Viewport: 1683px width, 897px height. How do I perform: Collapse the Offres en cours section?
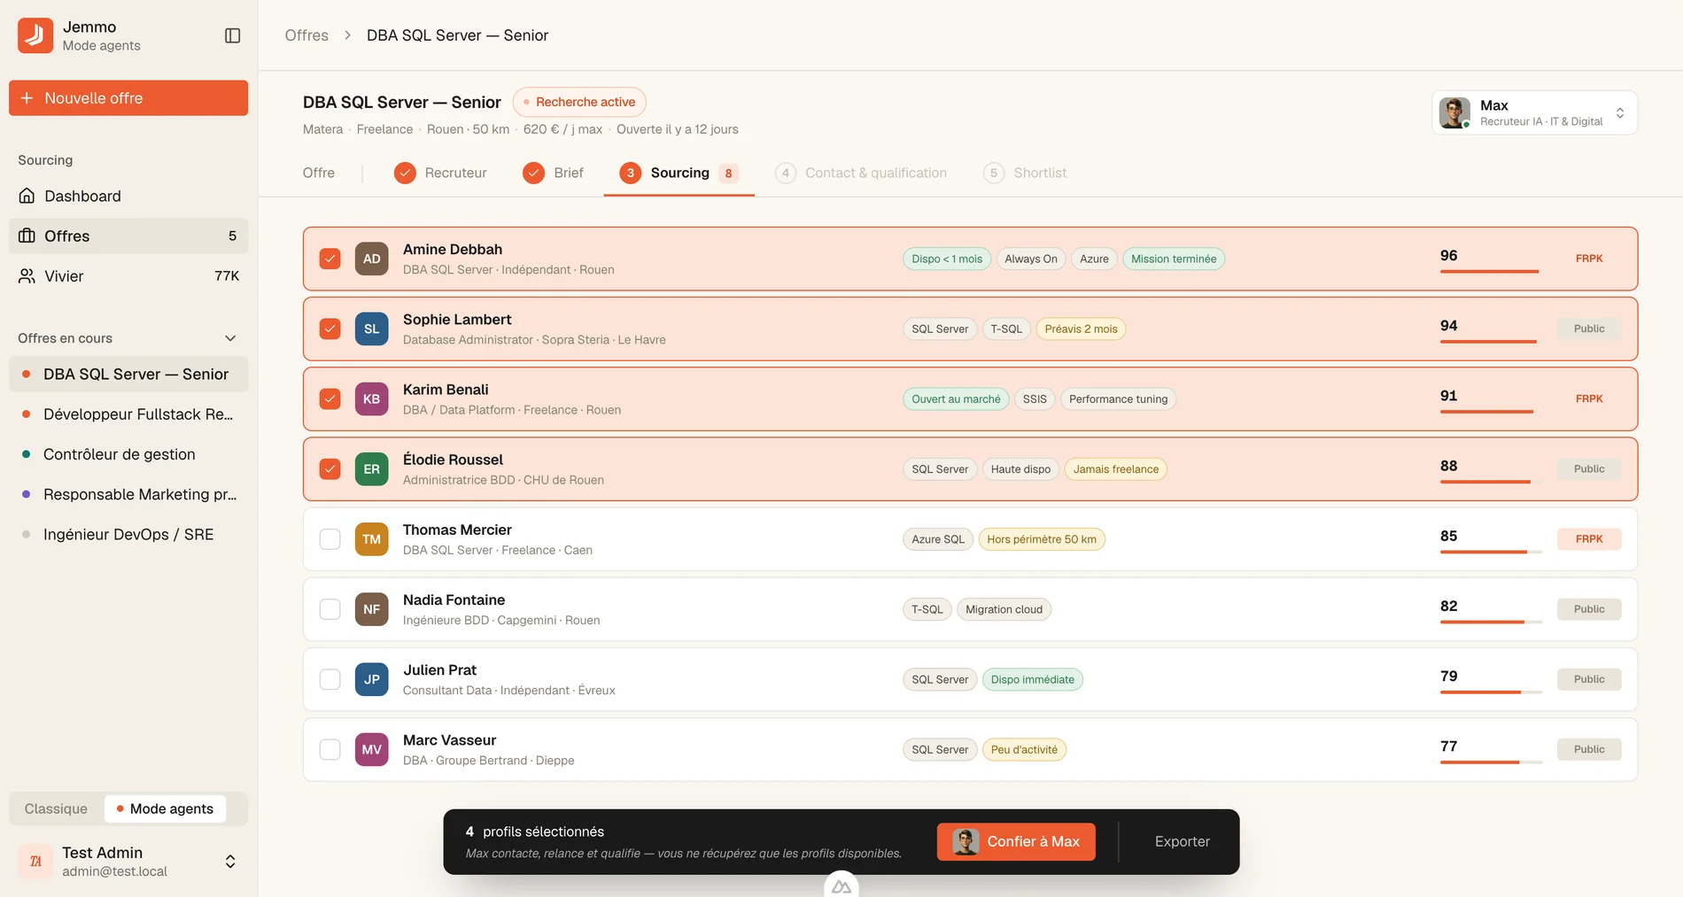click(230, 338)
